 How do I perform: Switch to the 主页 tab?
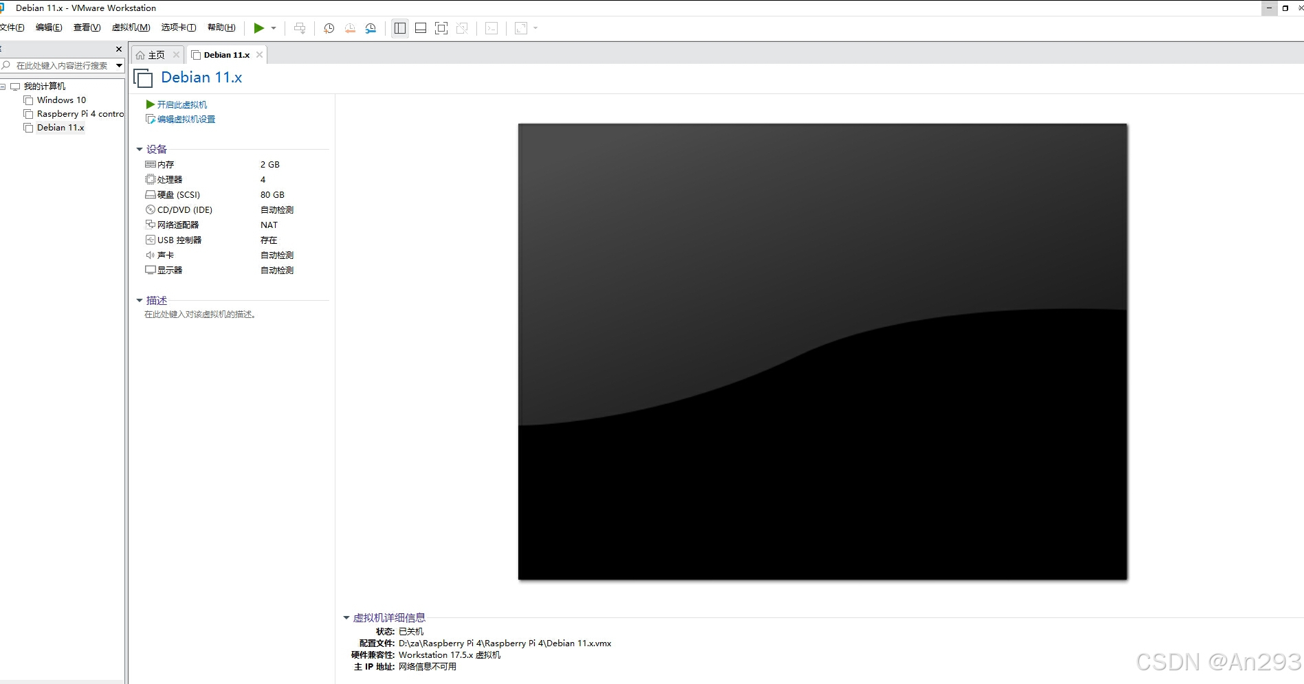tap(156, 55)
